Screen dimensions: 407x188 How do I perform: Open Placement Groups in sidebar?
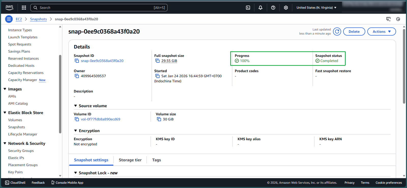23,165
